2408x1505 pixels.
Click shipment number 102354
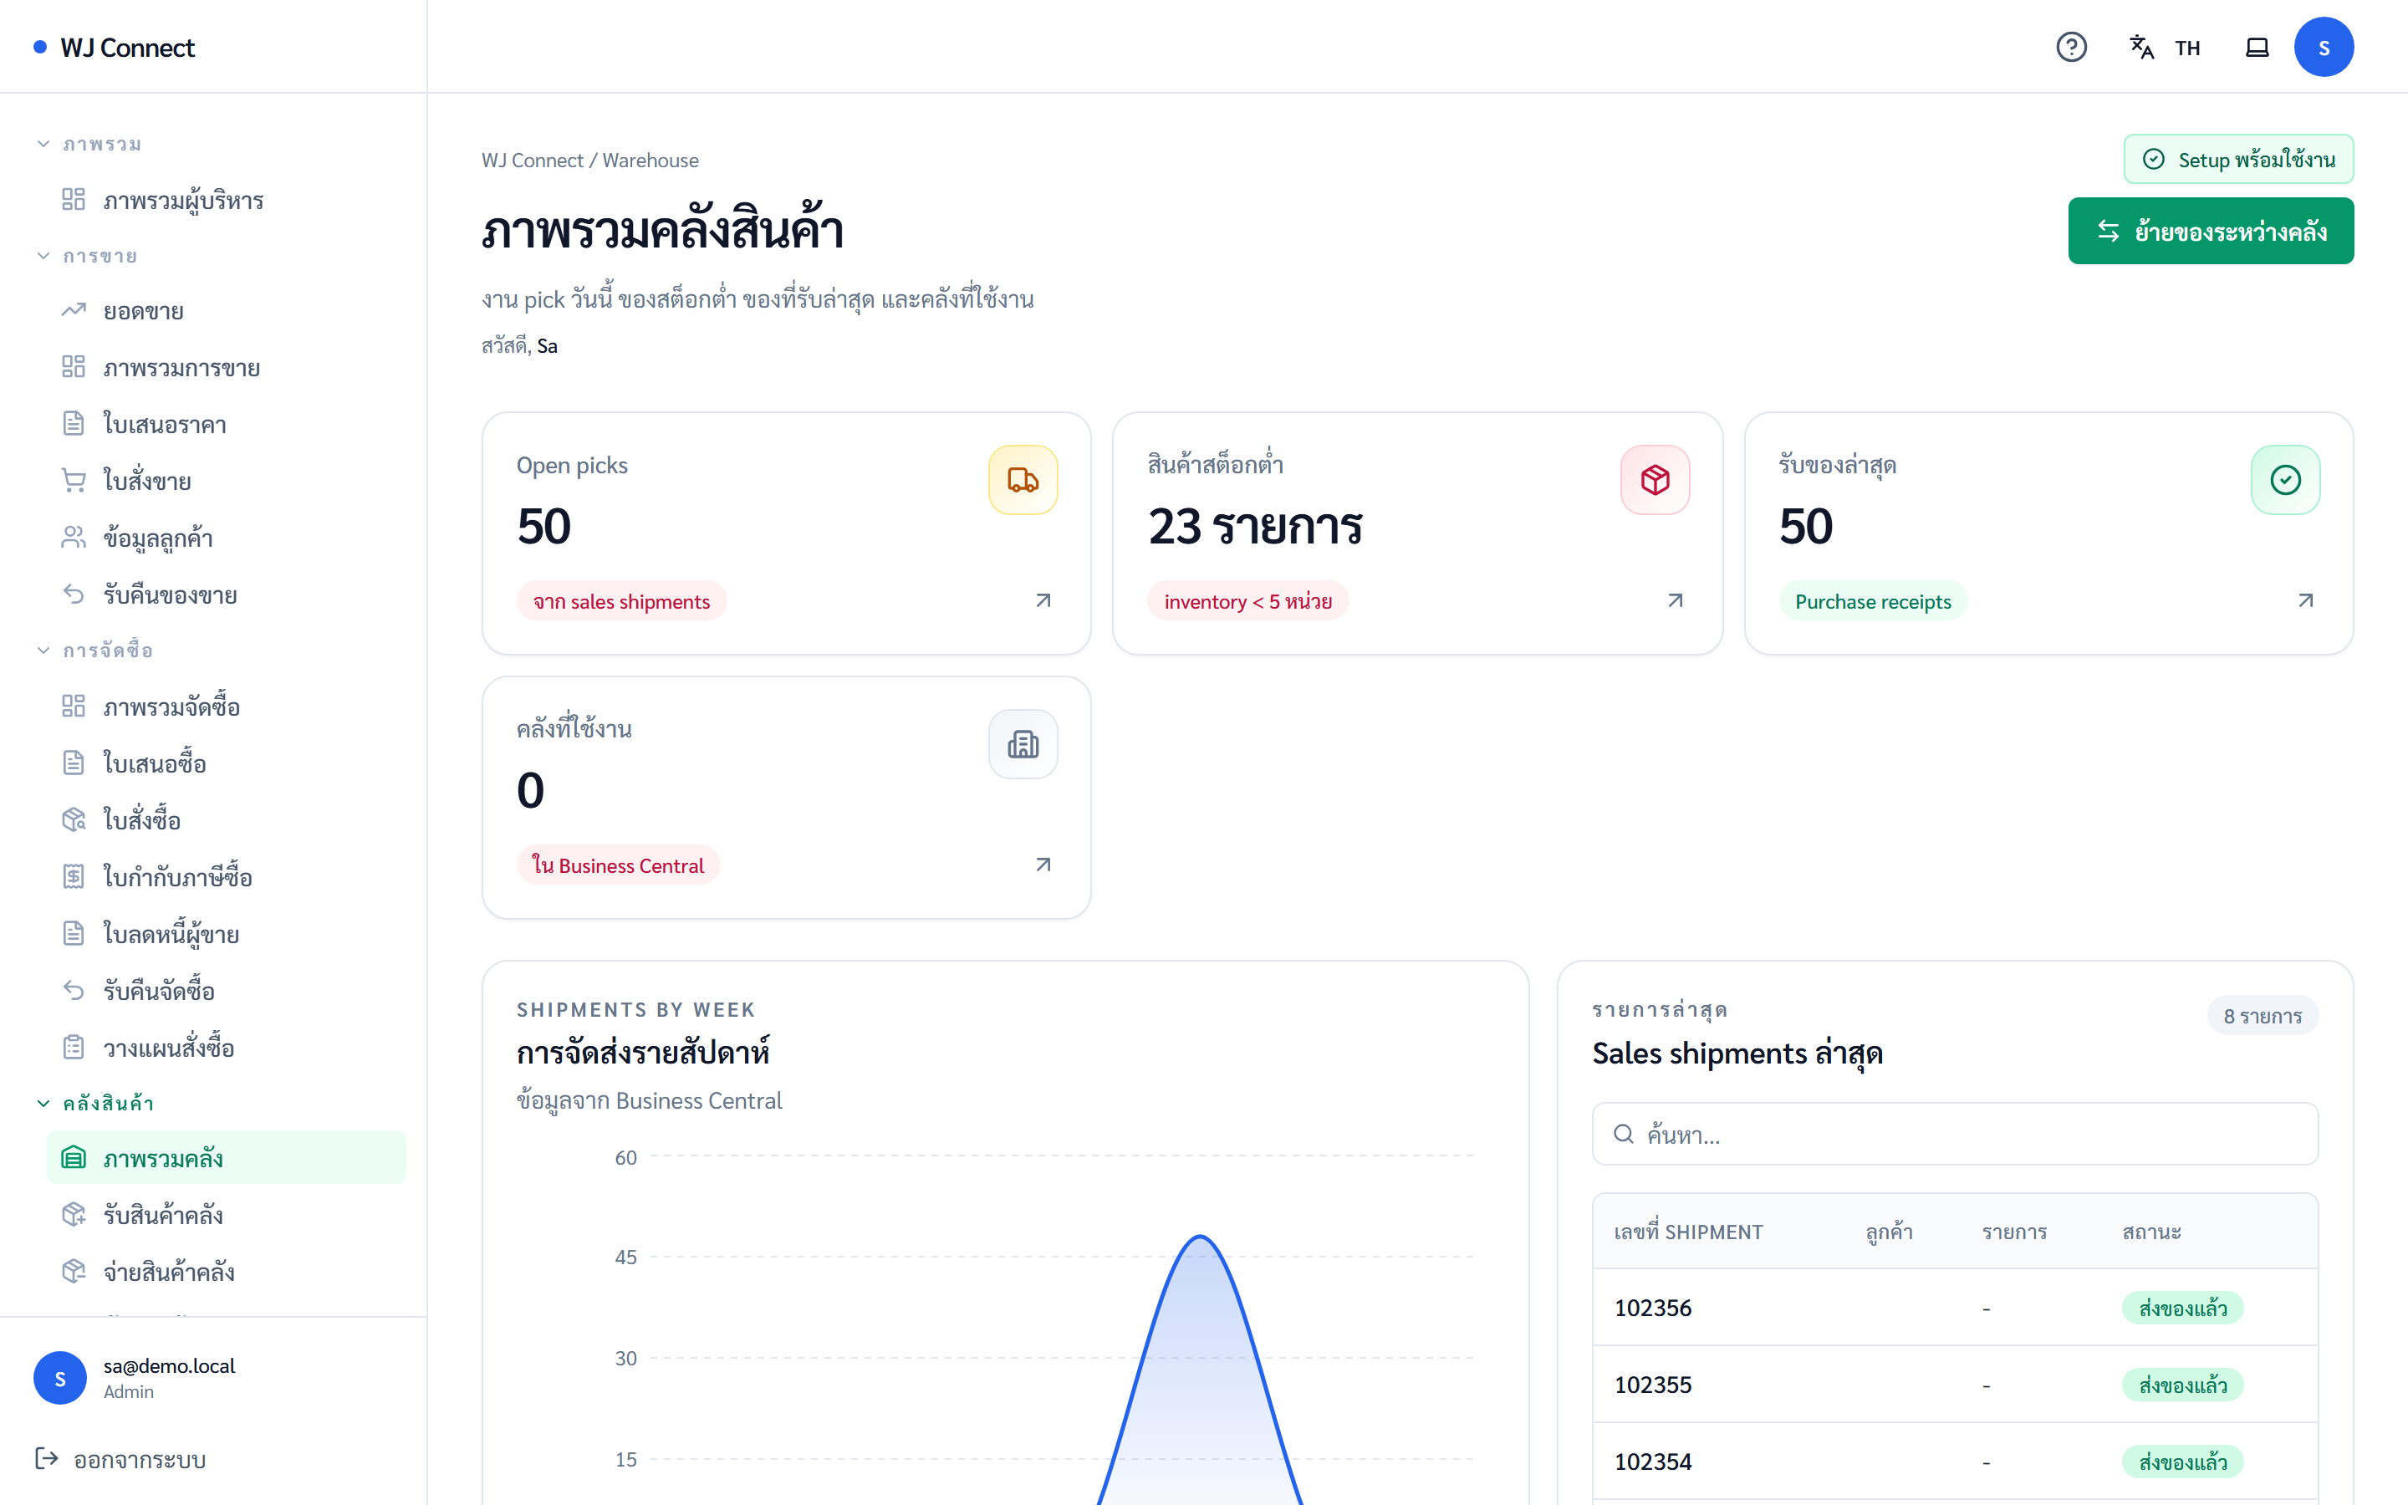(x=1652, y=1460)
